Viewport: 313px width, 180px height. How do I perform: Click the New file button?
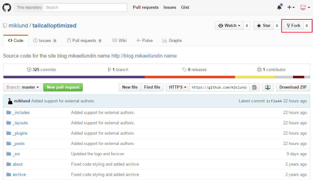pos(130,87)
